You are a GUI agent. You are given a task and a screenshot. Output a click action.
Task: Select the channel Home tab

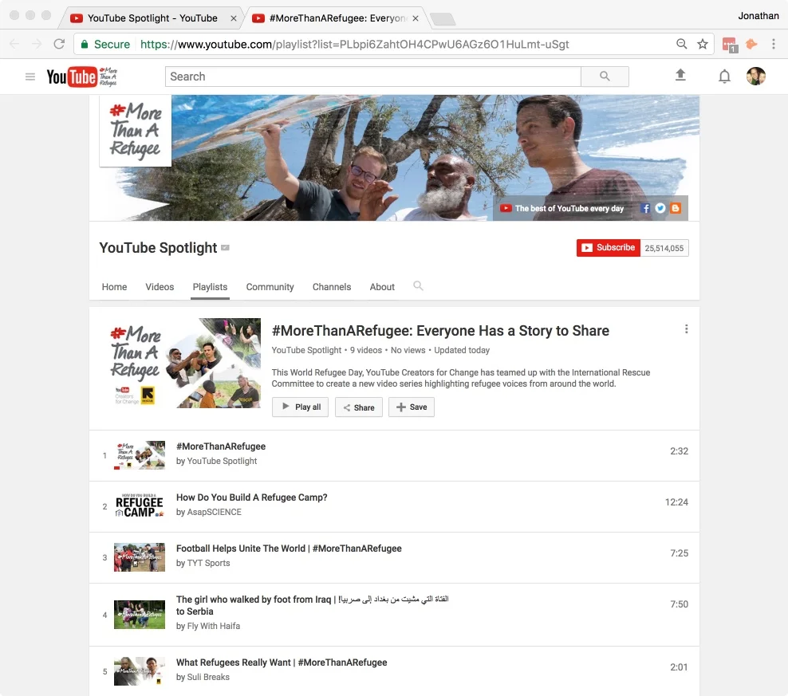point(115,287)
